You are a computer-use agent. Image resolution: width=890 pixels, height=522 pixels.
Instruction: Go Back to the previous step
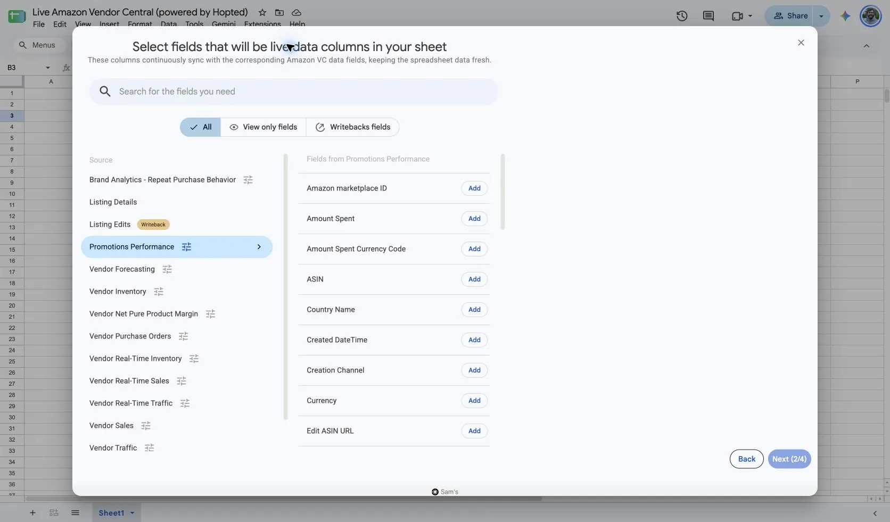[746, 459]
